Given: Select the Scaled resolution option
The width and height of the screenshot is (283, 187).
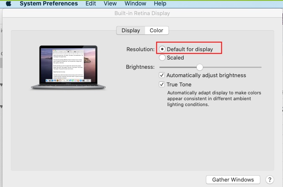Looking at the screenshot, I should pyautogui.click(x=162, y=57).
